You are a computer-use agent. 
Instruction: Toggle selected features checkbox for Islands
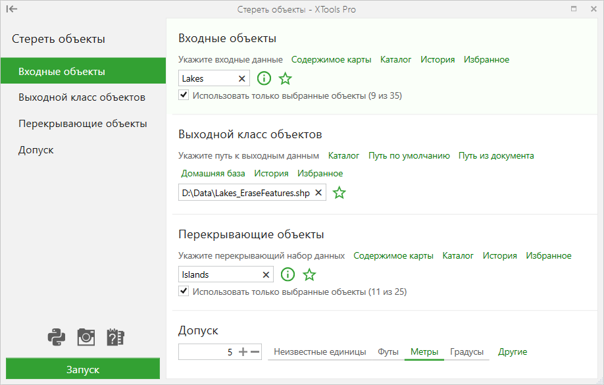pyautogui.click(x=184, y=292)
